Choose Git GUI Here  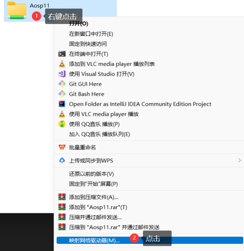(85, 84)
